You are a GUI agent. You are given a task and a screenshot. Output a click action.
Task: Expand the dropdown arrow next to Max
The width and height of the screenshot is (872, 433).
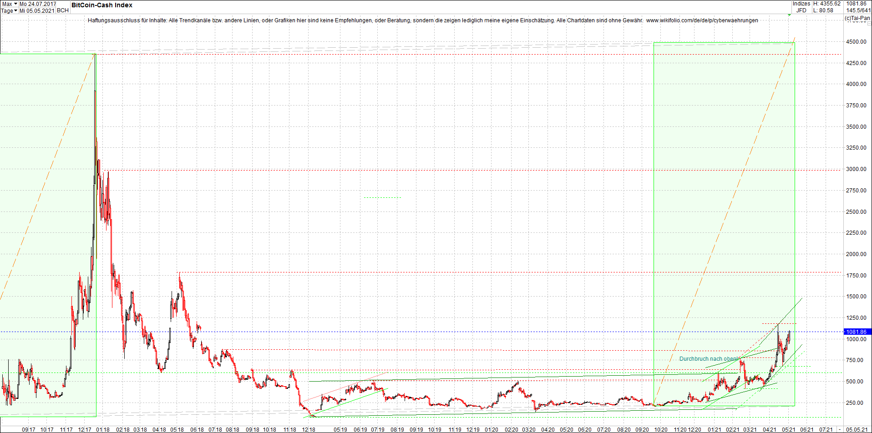pyautogui.click(x=16, y=3)
